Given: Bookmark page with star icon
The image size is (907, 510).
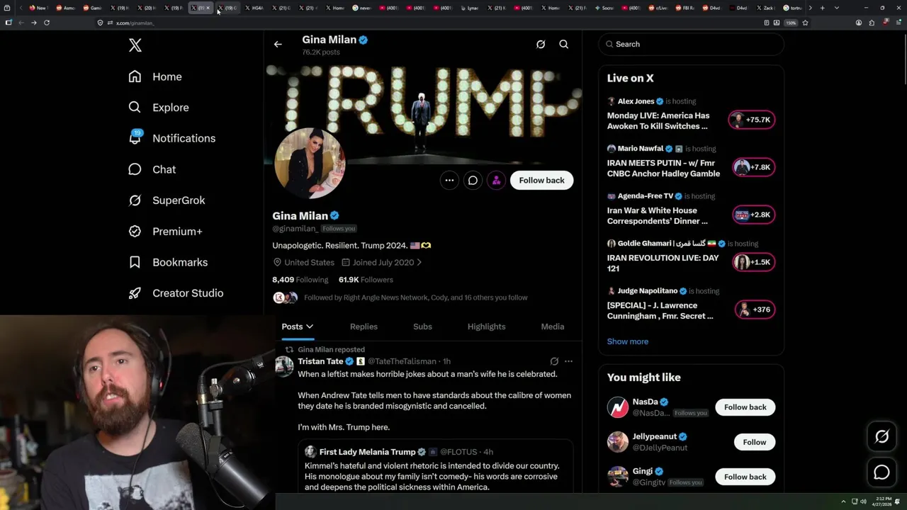Looking at the screenshot, I should pyautogui.click(x=805, y=23).
